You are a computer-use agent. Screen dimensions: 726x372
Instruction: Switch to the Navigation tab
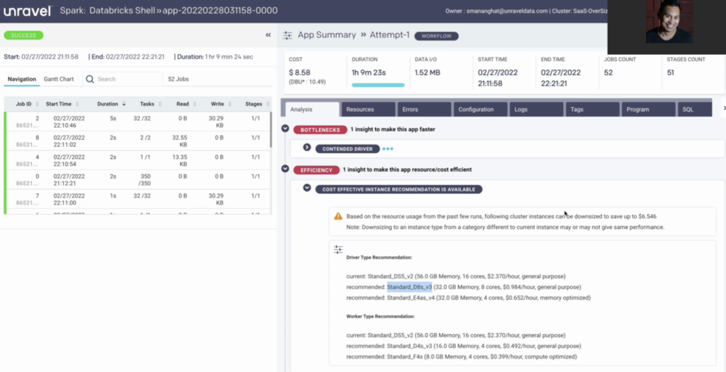tap(22, 79)
